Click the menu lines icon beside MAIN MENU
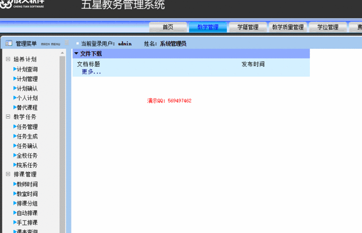 pyautogui.click(x=67, y=43)
